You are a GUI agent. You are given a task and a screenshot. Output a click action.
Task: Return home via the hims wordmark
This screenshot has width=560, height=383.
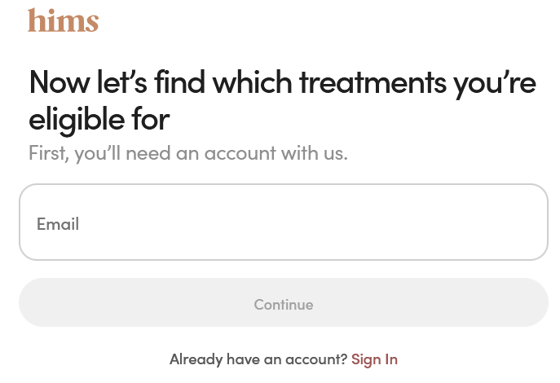[63, 20]
